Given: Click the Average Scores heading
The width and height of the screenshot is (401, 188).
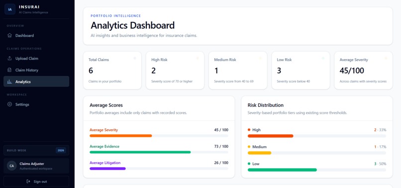Looking at the screenshot, I should (x=106, y=105).
